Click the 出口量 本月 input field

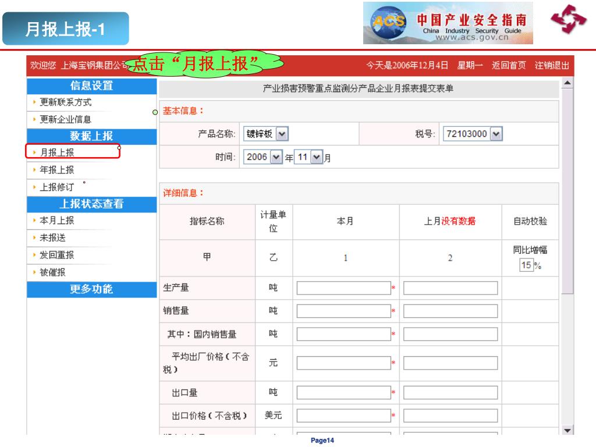tap(343, 393)
